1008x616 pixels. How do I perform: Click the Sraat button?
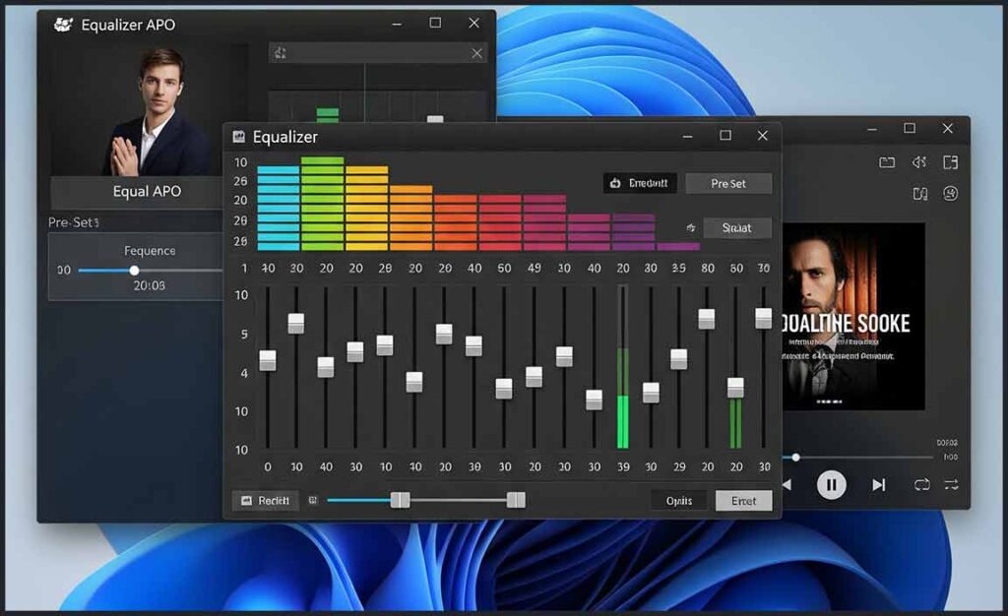(736, 228)
